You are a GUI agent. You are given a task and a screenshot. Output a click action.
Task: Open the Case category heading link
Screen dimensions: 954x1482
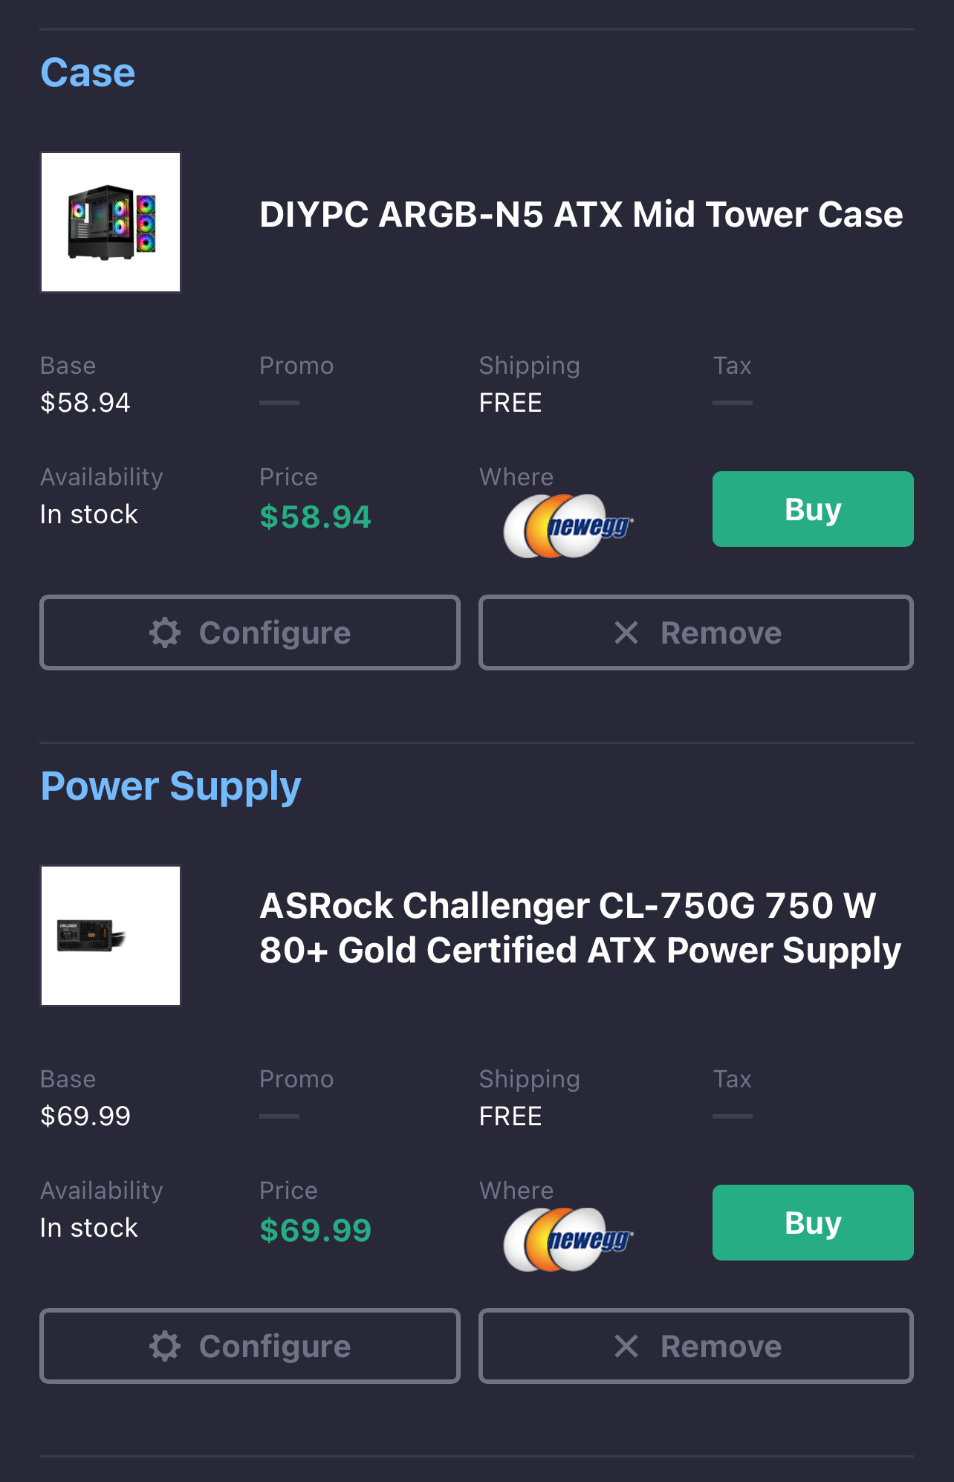pos(88,73)
